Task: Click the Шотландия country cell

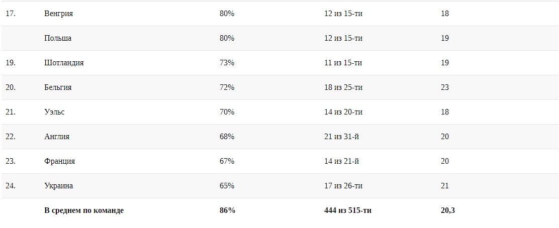Action: [x=64, y=63]
